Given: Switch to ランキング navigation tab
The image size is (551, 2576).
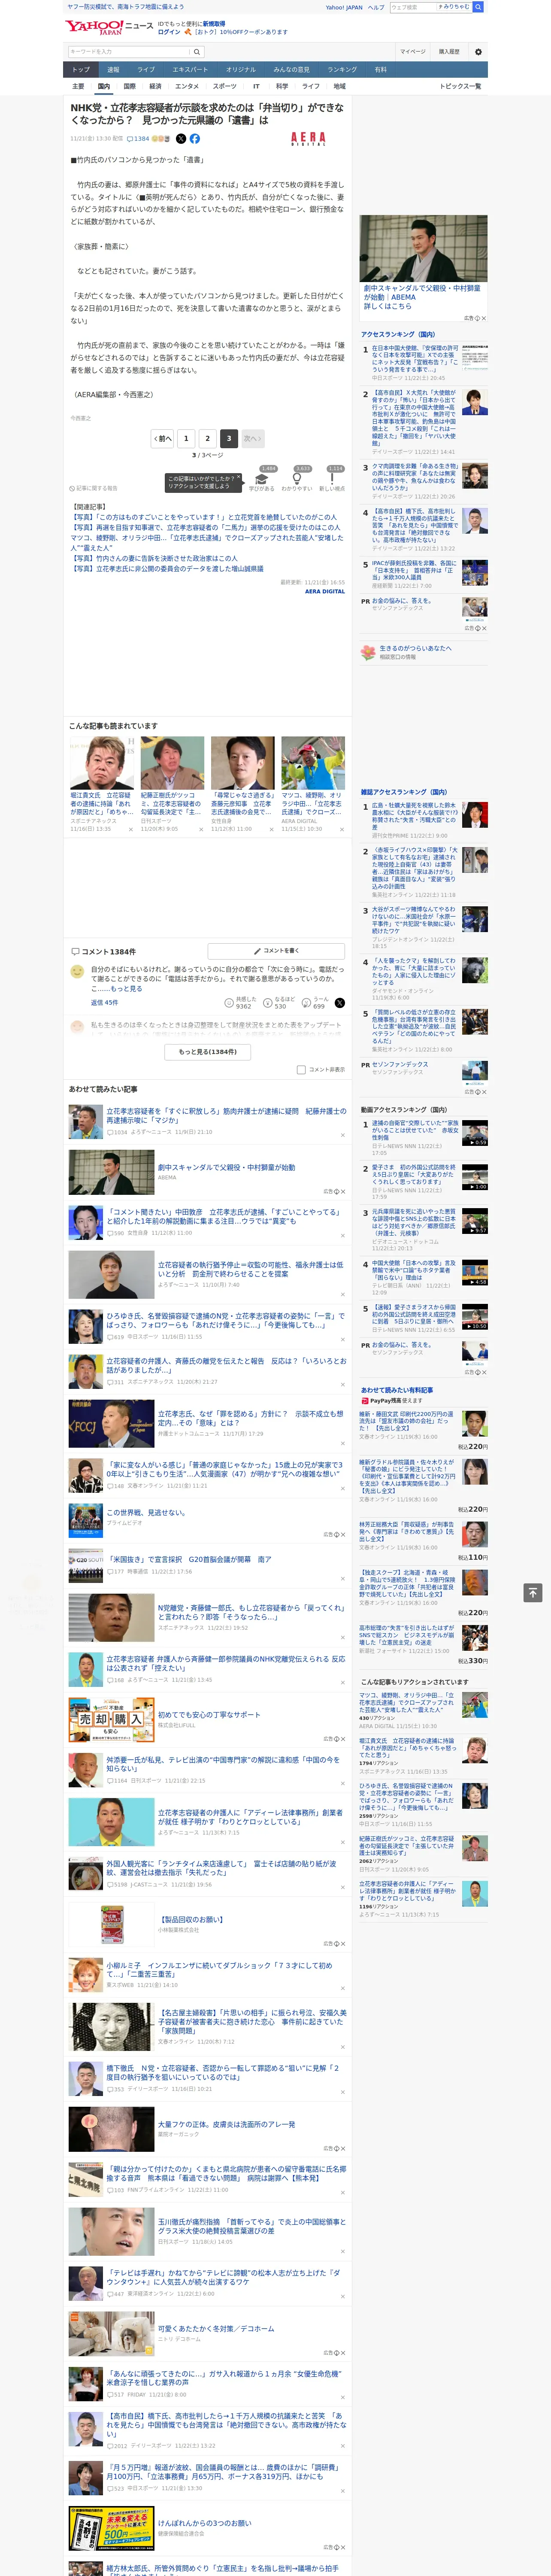Looking at the screenshot, I should tap(342, 69).
